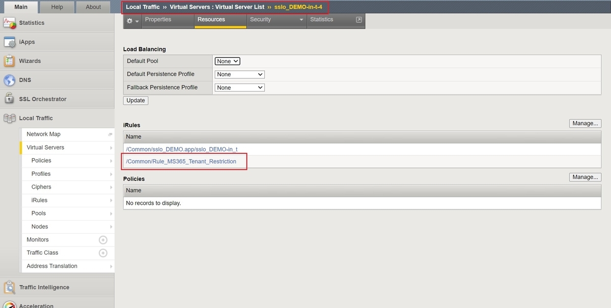Select the iApps module icon
The width and height of the screenshot is (611, 308).
coord(9,41)
